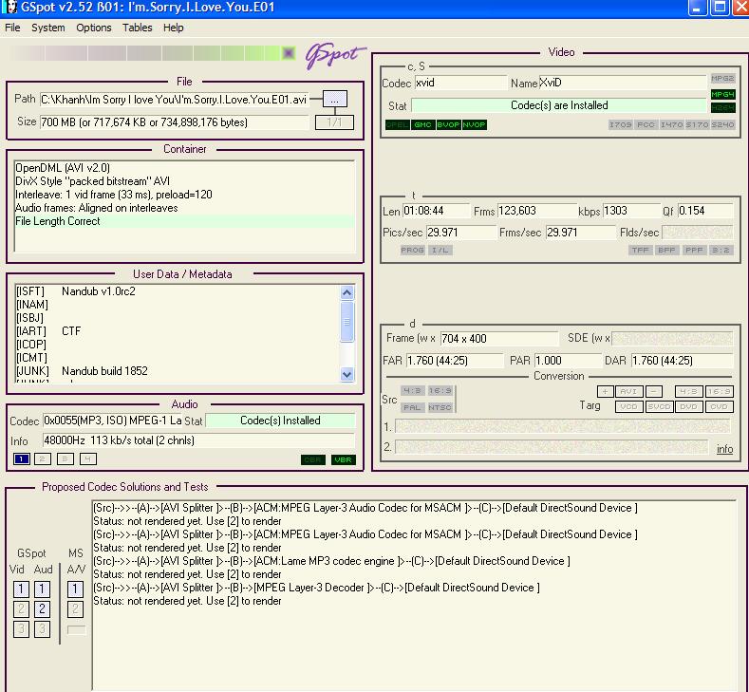The height and width of the screenshot is (692, 749).
Task: Click the CBR audio indicator
Action: point(313,459)
